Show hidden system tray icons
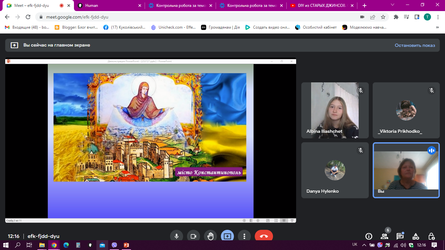This screenshot has height=250, width=445. [364, 245]
